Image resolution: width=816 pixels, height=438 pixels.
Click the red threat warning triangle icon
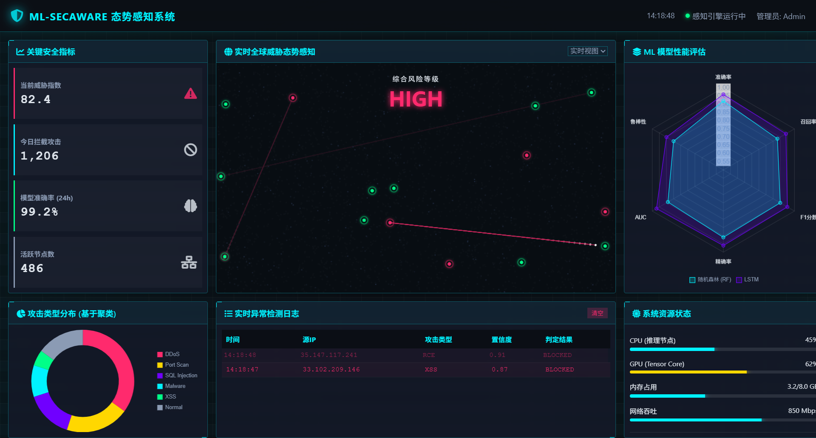[x=190, y=93]
